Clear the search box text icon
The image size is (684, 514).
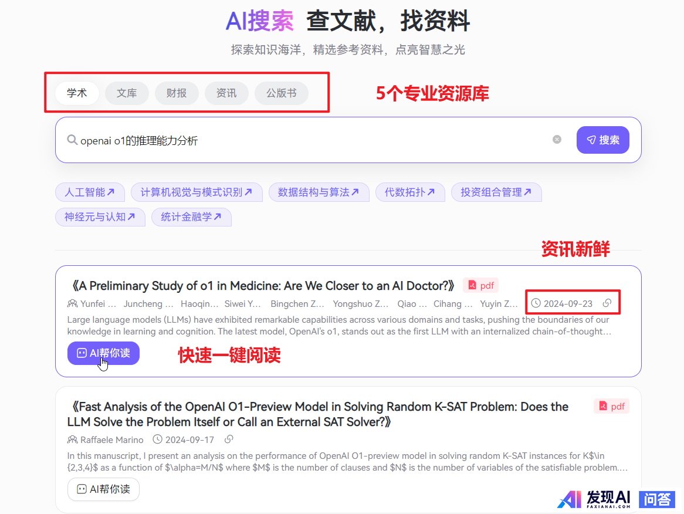pos(557,140)
